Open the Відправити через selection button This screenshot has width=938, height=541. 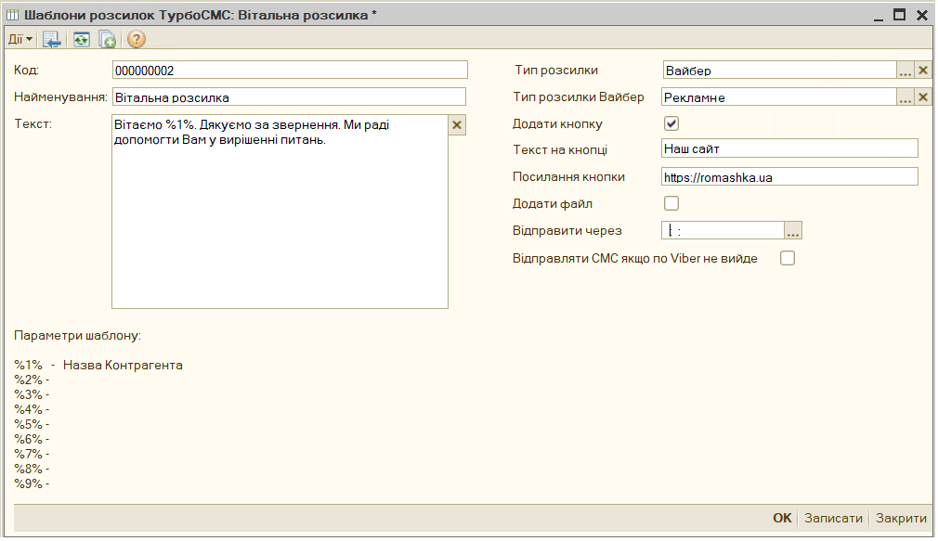tap(793, 231)
